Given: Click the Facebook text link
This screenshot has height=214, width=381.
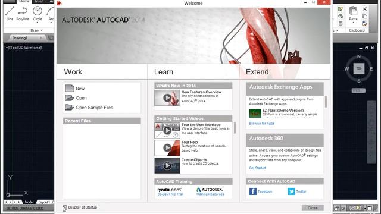Looking at the screenshot, I should point(265,191).
